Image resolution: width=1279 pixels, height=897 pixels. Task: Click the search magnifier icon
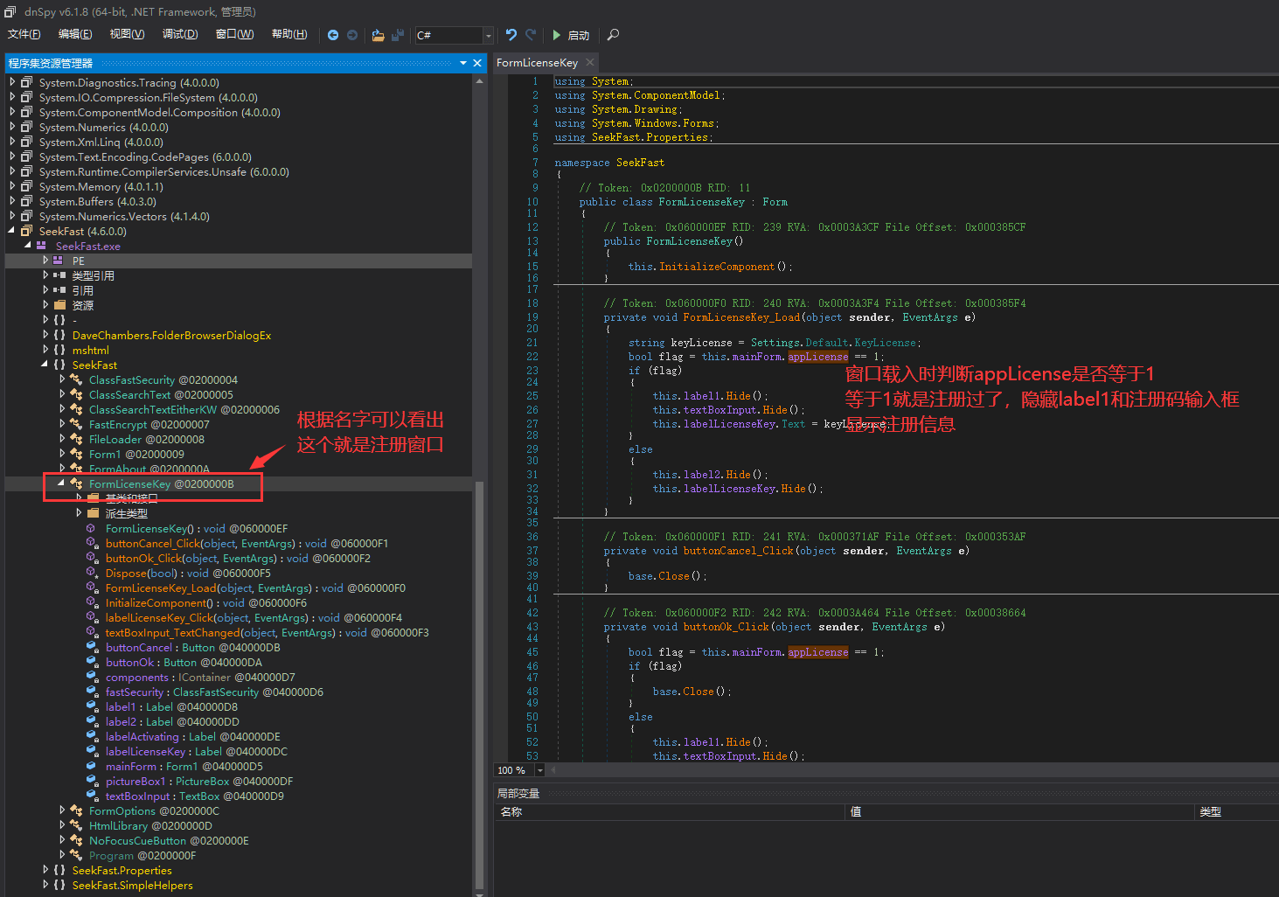[613, 35]
